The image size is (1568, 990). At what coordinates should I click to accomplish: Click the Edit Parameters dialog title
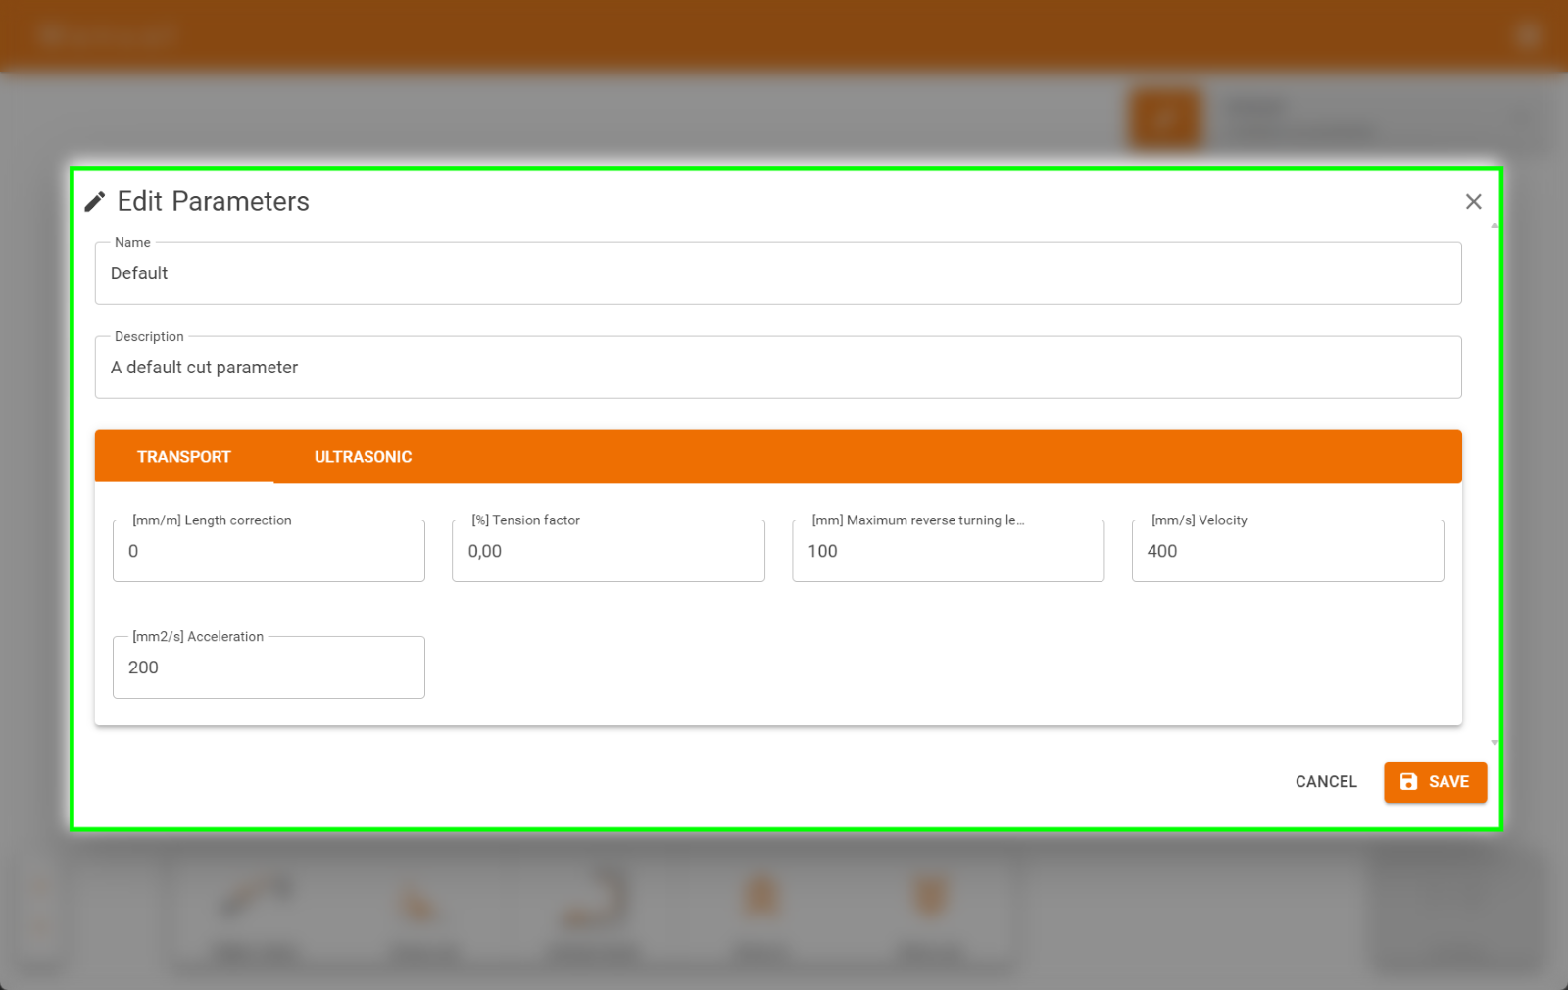[x=213, y=201]
